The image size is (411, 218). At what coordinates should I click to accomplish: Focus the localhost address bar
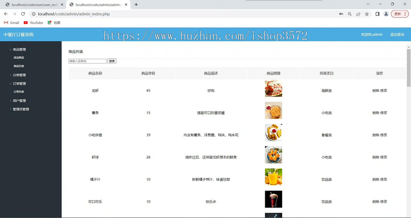click(184, 14)
